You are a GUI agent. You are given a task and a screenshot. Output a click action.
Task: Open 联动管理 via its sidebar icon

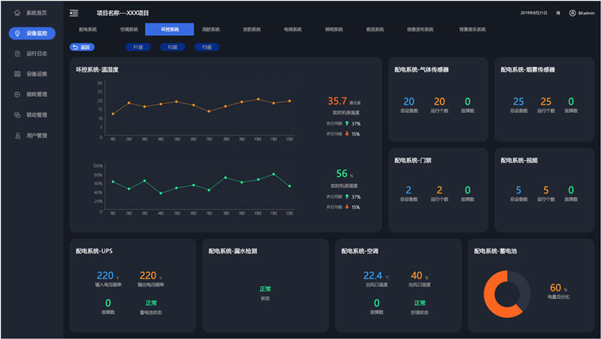pyautogui.click(x=17, y=115)
